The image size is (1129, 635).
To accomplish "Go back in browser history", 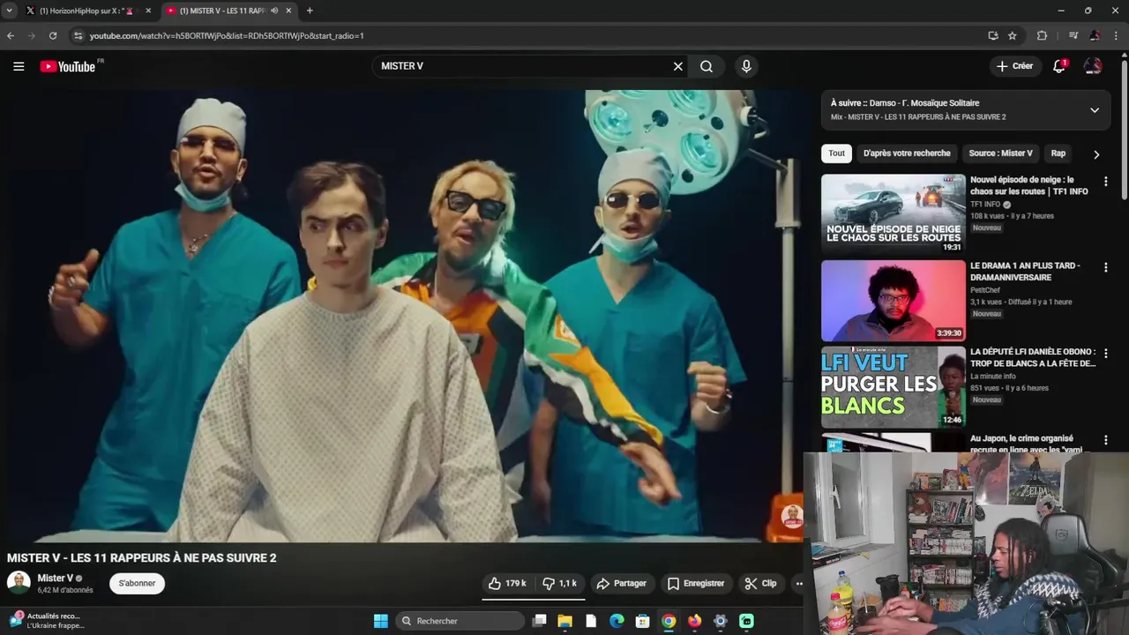I will 11,35.
